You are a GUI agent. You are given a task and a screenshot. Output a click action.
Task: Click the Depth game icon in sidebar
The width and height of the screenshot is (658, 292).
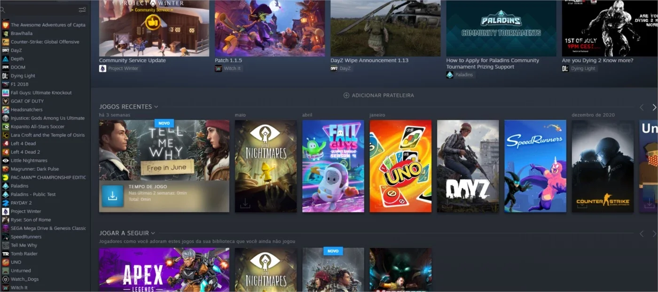tap(6, 59)
